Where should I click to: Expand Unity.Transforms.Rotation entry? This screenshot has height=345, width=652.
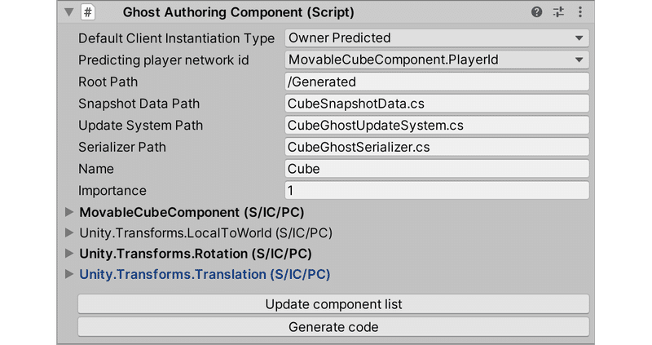[x=68, y=254]
